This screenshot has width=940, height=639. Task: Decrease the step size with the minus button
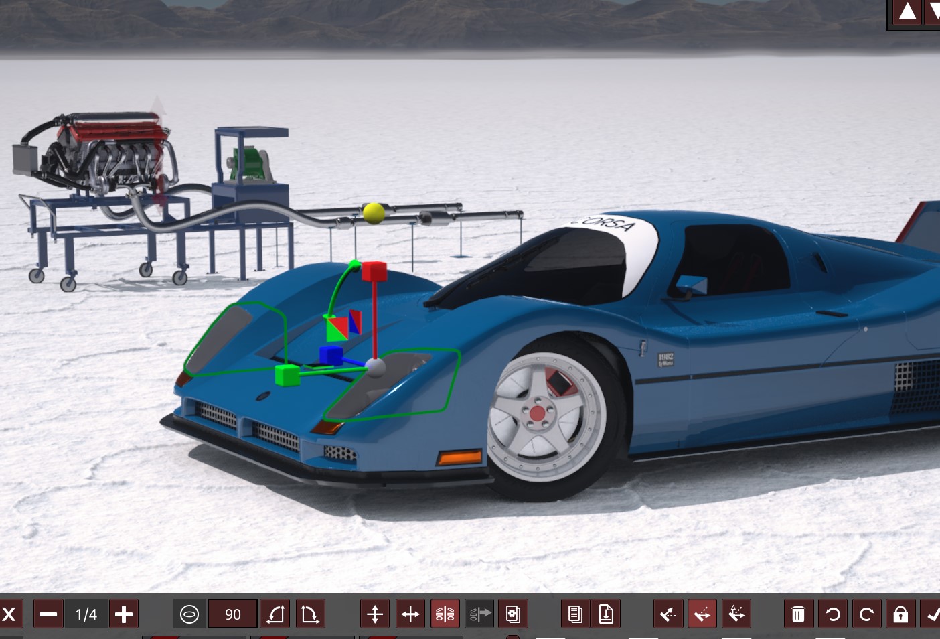[49, 614]
